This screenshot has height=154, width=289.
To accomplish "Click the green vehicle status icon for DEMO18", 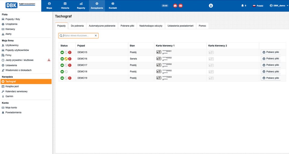I will pyautogui.click(x=62, y=72).
